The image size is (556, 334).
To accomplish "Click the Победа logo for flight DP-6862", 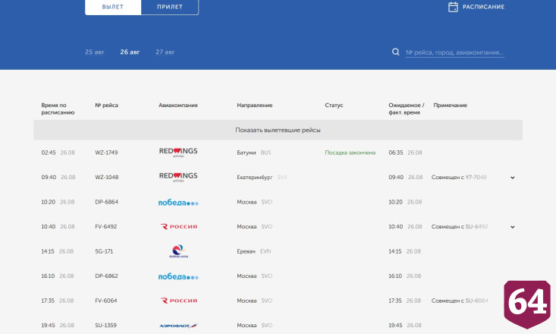I will click(178, 276).
